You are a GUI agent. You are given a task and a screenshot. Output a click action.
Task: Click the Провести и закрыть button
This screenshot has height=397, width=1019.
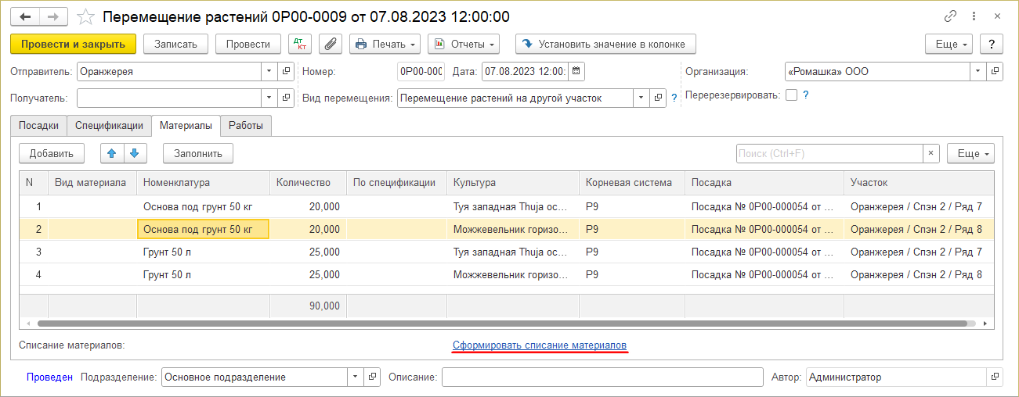pyautogui.click(x=73, y=44)
